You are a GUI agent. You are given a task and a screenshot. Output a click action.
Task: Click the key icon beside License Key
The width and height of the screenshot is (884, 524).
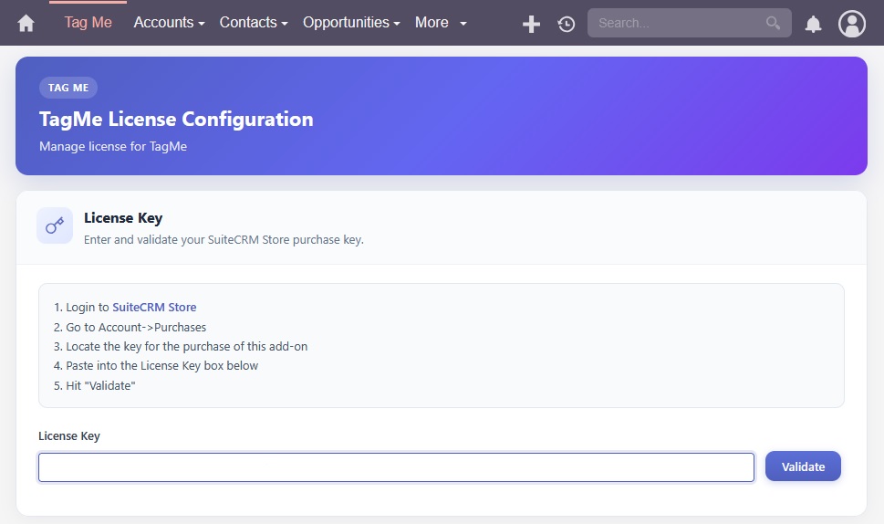click(x=55, y=225)
